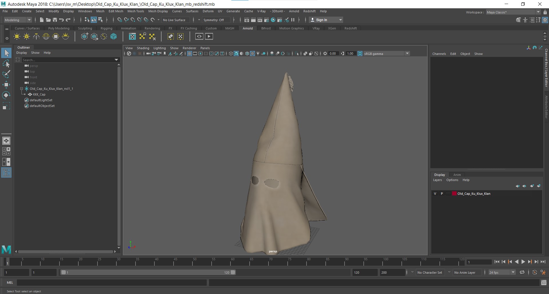Open the Redshift menu in menu bar

[x=309, y=11]
